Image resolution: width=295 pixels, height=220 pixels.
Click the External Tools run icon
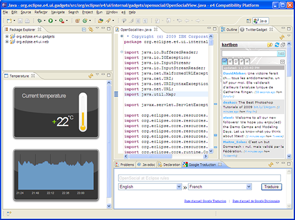pyautogui.click(x=62, y=21)
